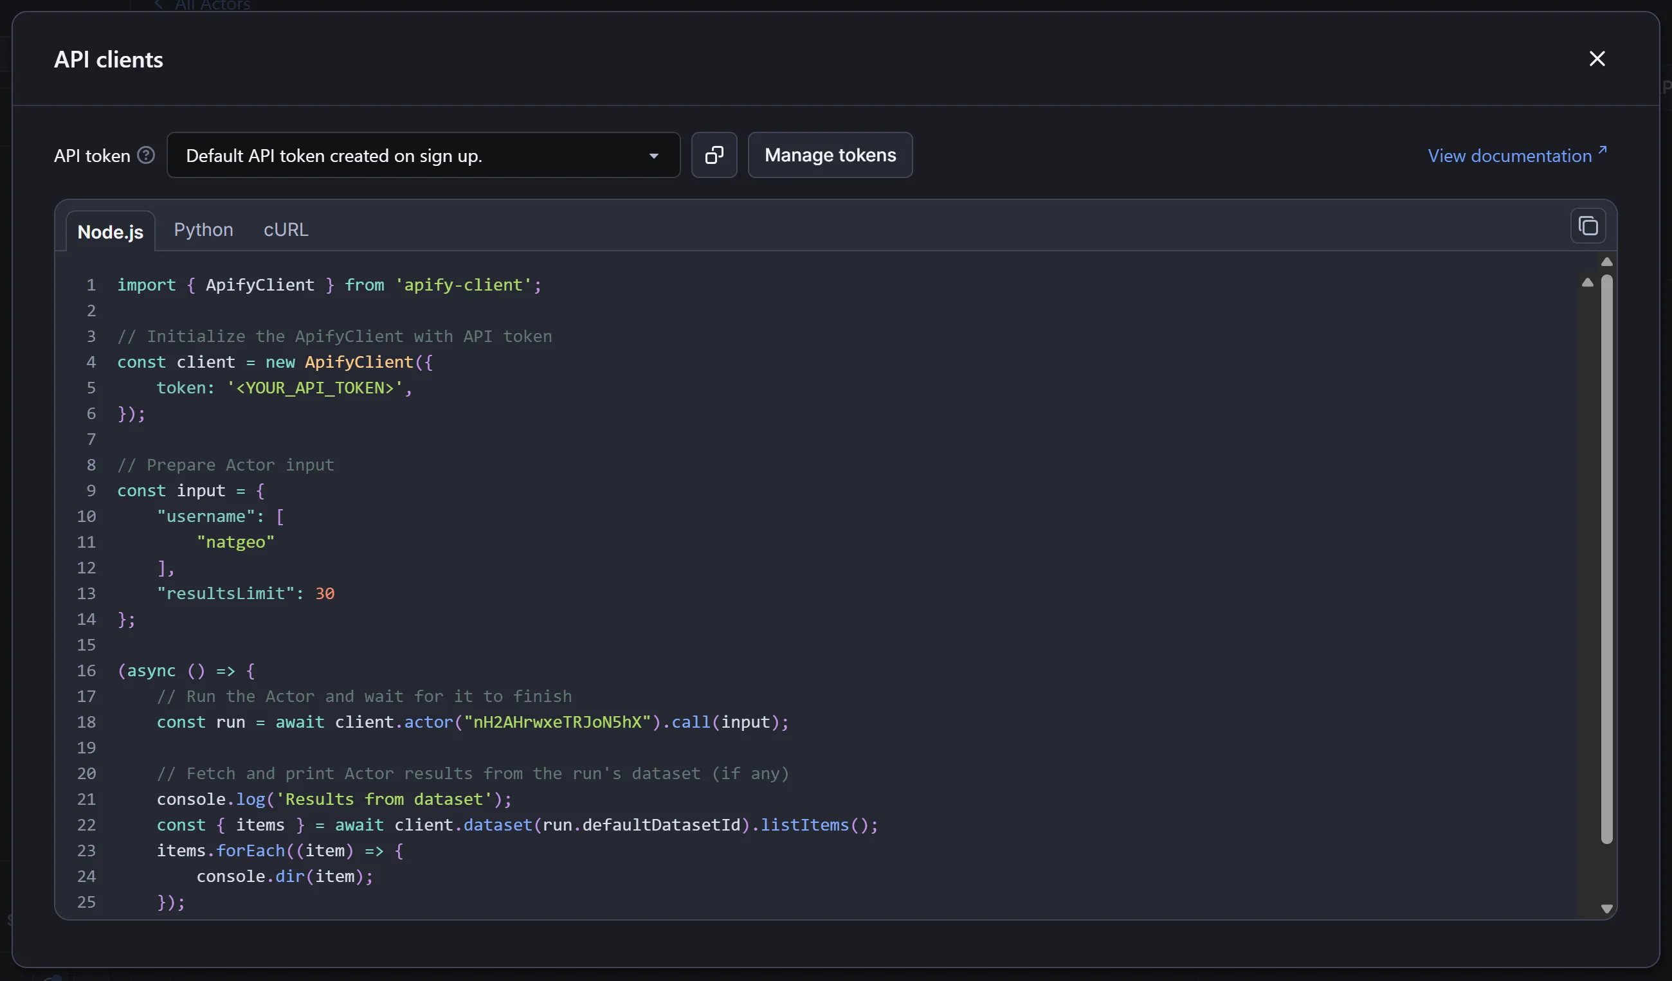Click comment 'Initialize the ApifyClient with API token'
The height and width of the screenshot is (981, 1672).
pos(334,336)
